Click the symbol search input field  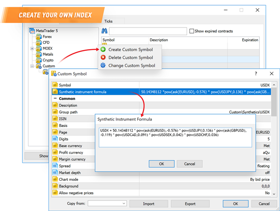(x=147, y=31)
